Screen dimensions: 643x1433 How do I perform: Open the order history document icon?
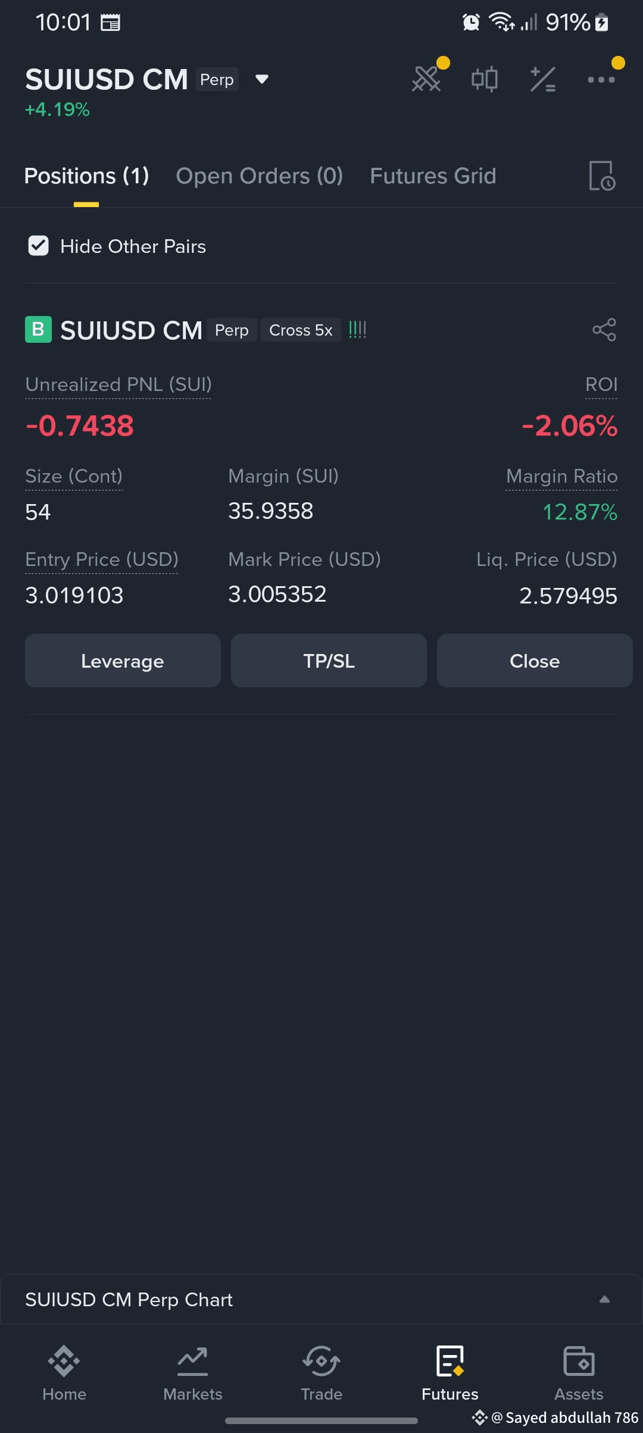point(602,176)
